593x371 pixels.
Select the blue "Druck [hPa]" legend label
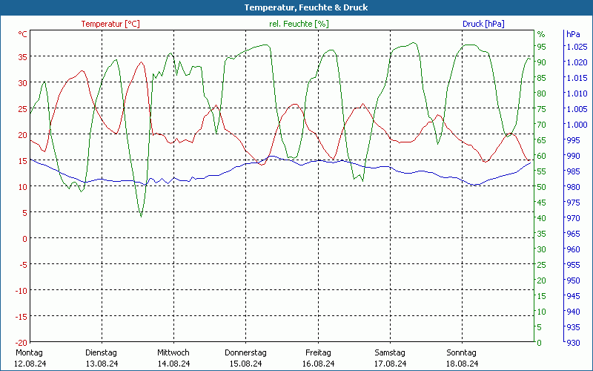(x=483, y=24)
